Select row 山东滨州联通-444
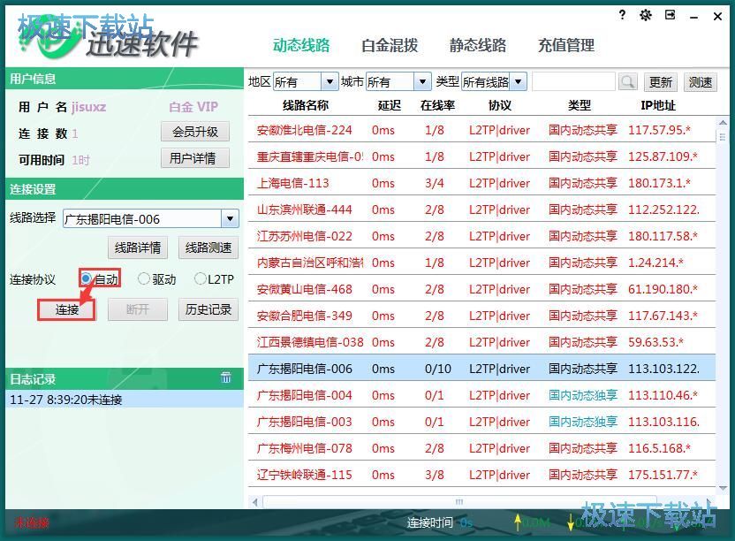The image size is (735, 541). pos(481,210)
